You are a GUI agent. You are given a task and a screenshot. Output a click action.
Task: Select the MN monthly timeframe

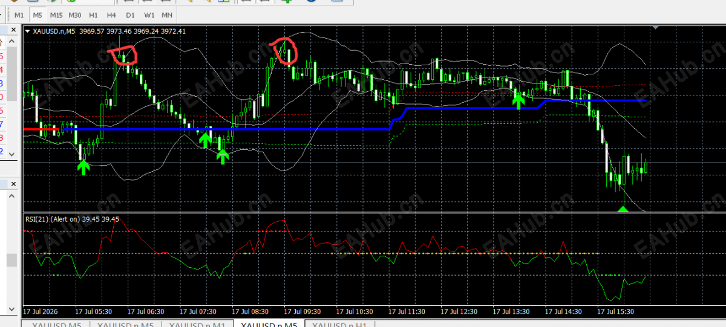coord(167,14)
